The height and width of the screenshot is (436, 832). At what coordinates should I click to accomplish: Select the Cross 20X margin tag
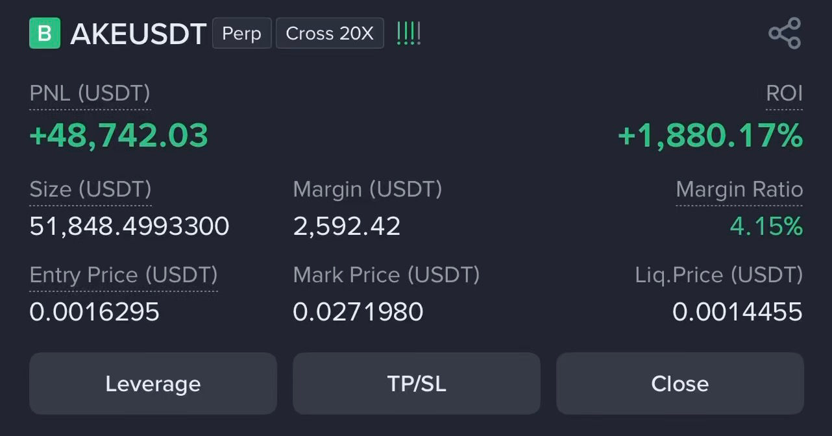click(x=330, y=33)
